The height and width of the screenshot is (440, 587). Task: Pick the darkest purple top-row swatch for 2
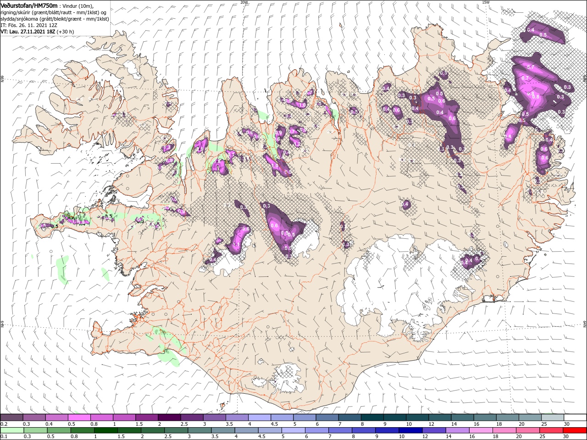tap(169, 418)
